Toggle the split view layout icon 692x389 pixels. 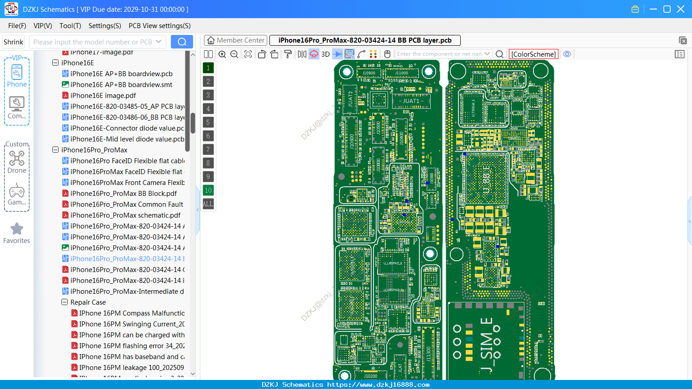coord(208,54)
